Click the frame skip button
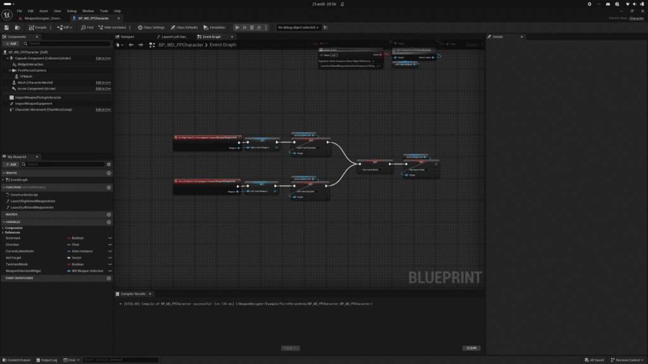The width and height of the screenshot is (648, 364). [245, 28]
